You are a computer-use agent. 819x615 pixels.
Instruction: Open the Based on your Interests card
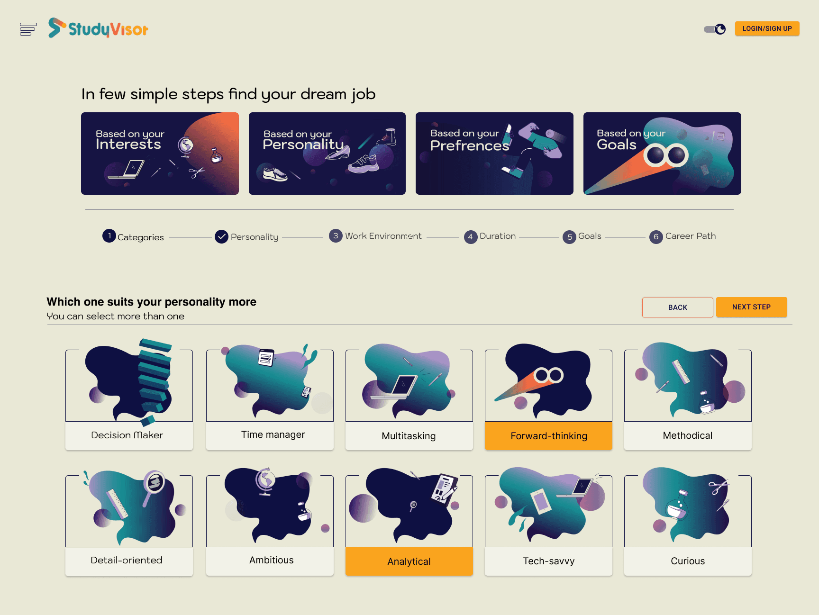(160, 154)
